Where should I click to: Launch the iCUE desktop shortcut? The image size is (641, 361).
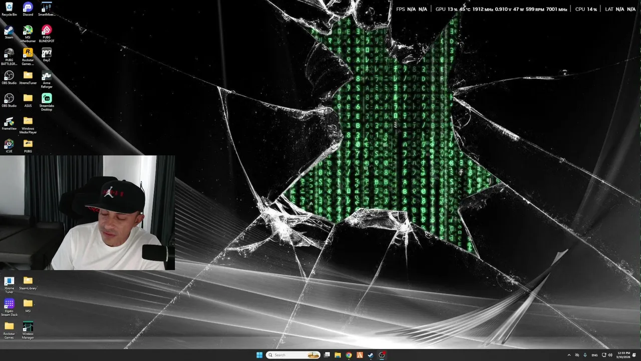click(9, 146)
